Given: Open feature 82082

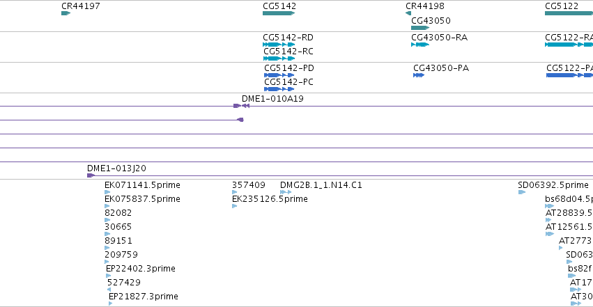Looking at the screenshot, I should click(118, 213).
